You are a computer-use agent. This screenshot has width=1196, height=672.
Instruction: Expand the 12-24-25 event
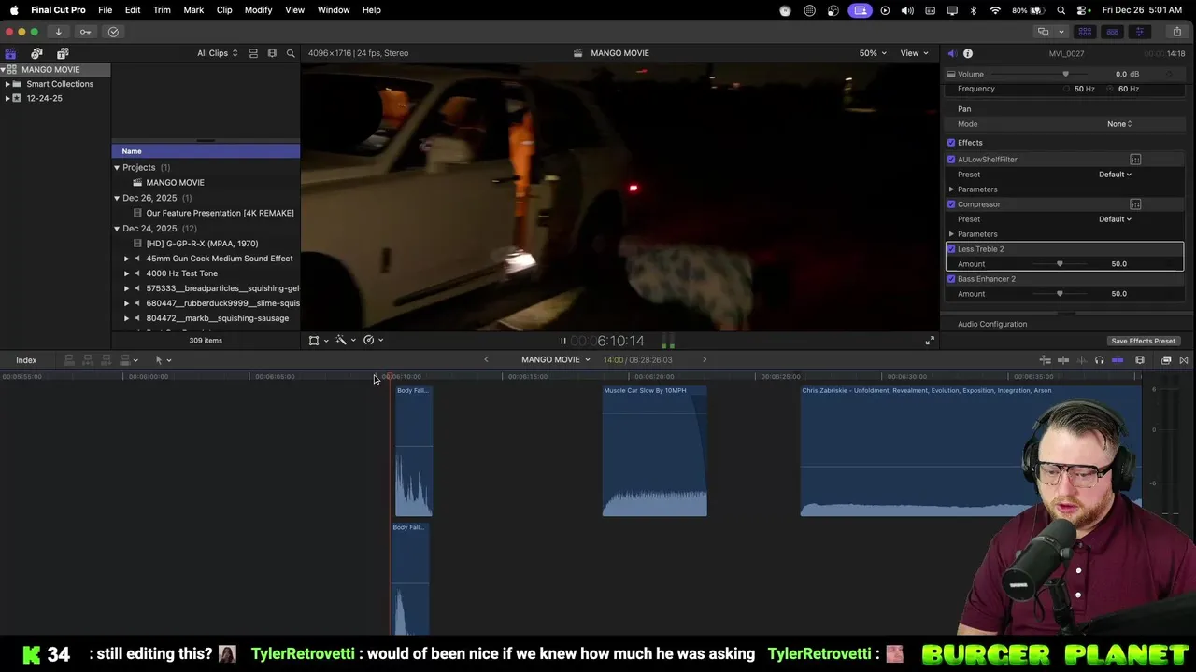click(x=7, y=98)
